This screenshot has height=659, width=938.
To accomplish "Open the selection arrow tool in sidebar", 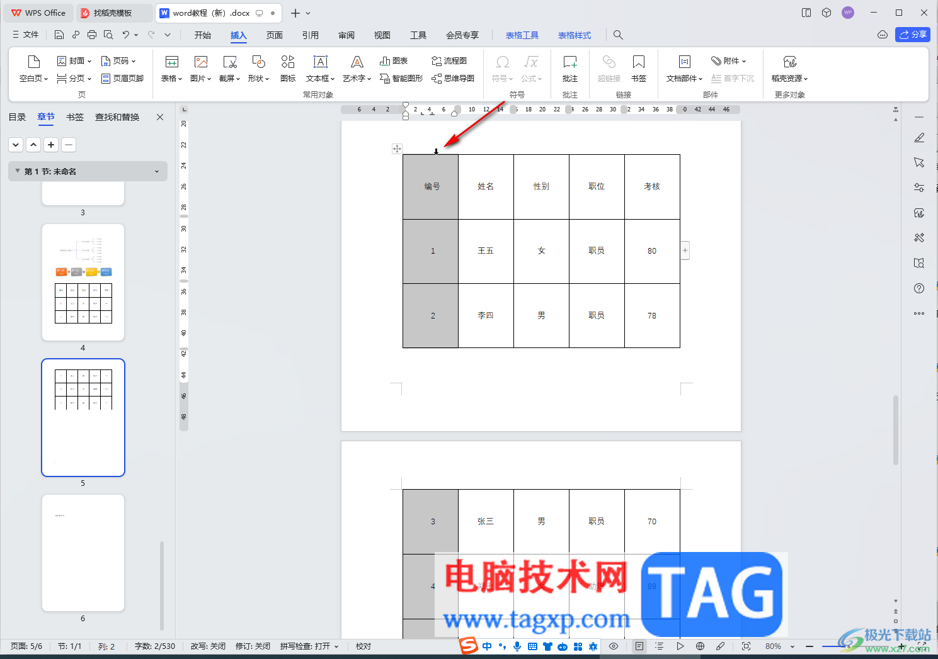I will point(919,162).
